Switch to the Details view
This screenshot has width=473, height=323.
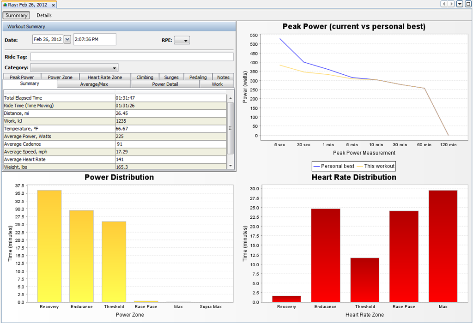pos(44,15)
